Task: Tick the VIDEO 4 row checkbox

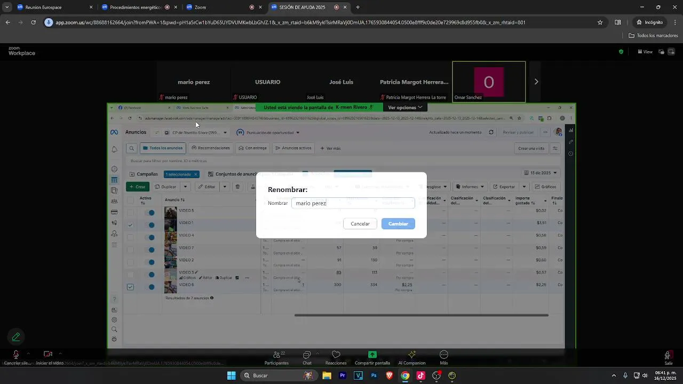Action: (130, 237)
